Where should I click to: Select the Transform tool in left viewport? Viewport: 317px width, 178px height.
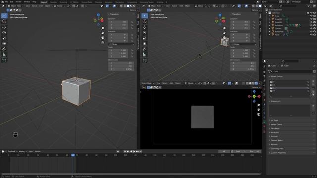pyautogui.click(x=4, y=43)
